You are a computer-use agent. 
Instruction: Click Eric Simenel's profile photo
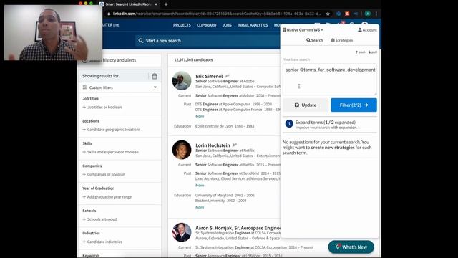tap(182, 81)
